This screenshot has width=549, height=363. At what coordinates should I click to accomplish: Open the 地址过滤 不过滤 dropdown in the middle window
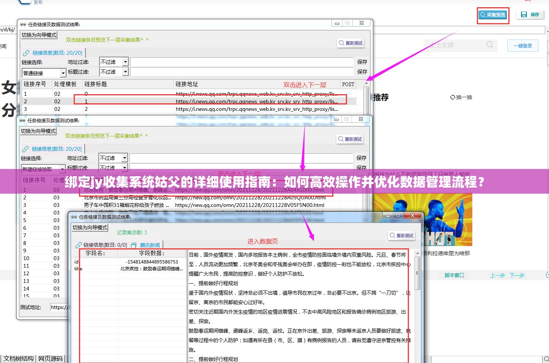[125, 158]
